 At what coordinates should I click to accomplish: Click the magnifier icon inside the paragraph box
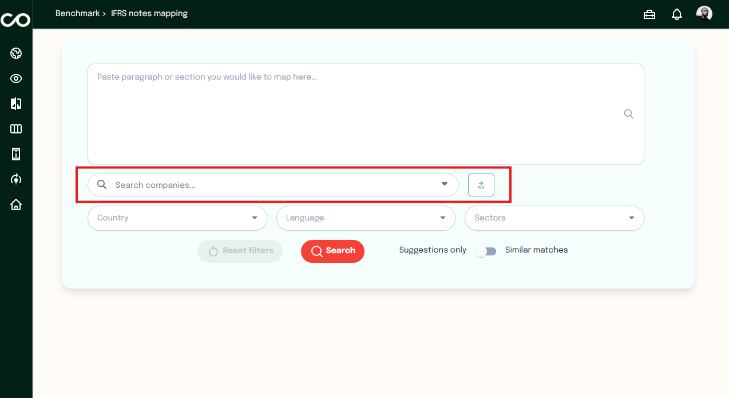[x=628, y=114]
